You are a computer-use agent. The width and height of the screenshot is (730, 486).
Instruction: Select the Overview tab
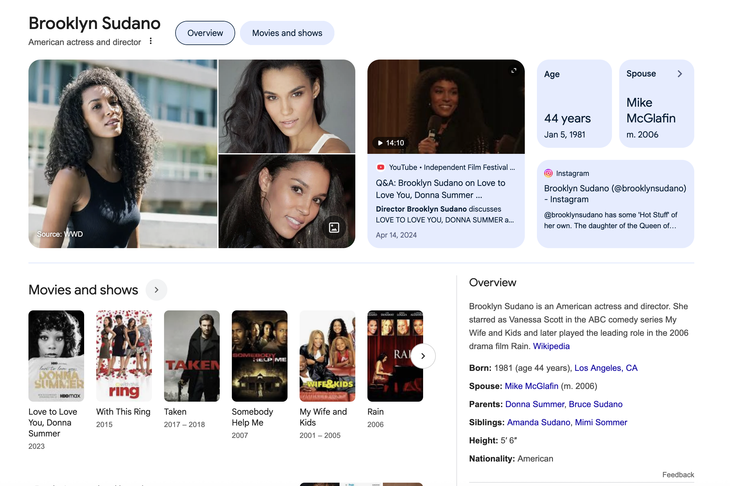point(205,33)
